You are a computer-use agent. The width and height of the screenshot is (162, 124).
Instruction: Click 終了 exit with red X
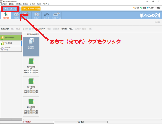click(158, 8)
